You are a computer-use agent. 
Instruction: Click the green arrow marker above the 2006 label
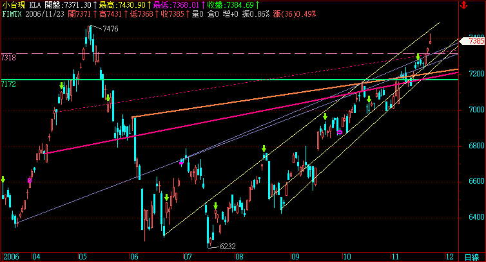[x=3, y=180]
